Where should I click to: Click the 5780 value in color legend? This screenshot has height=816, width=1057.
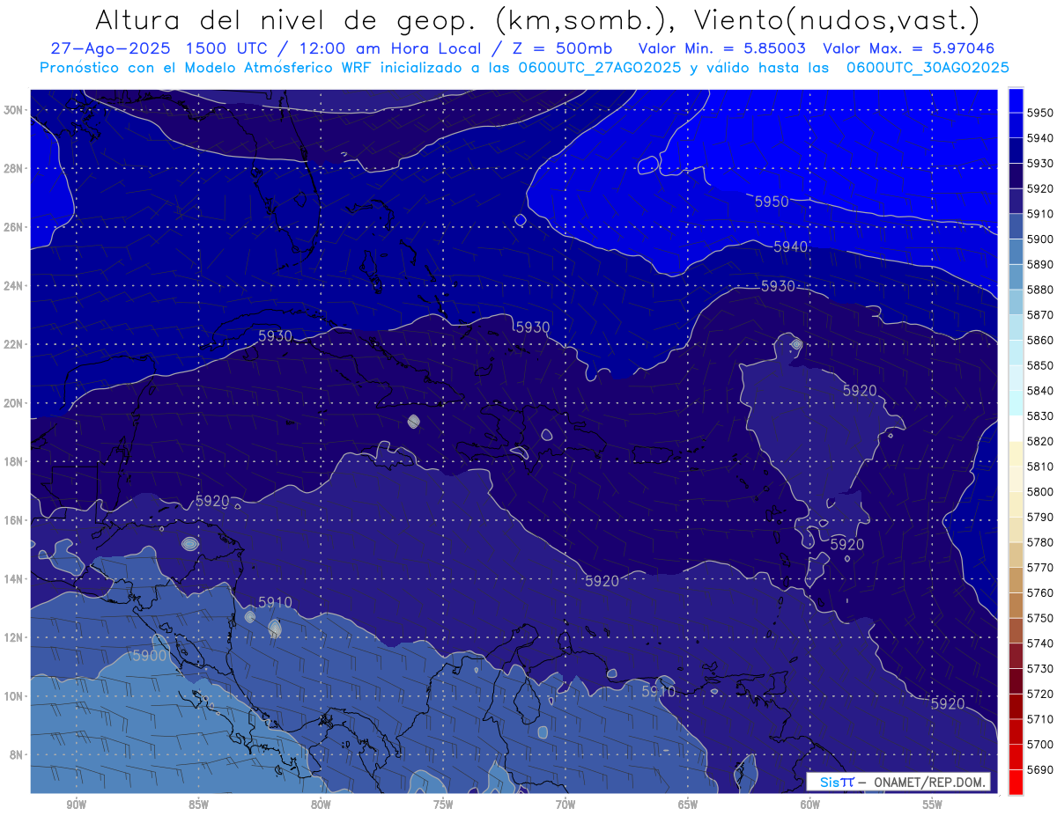pos(1040,542)
